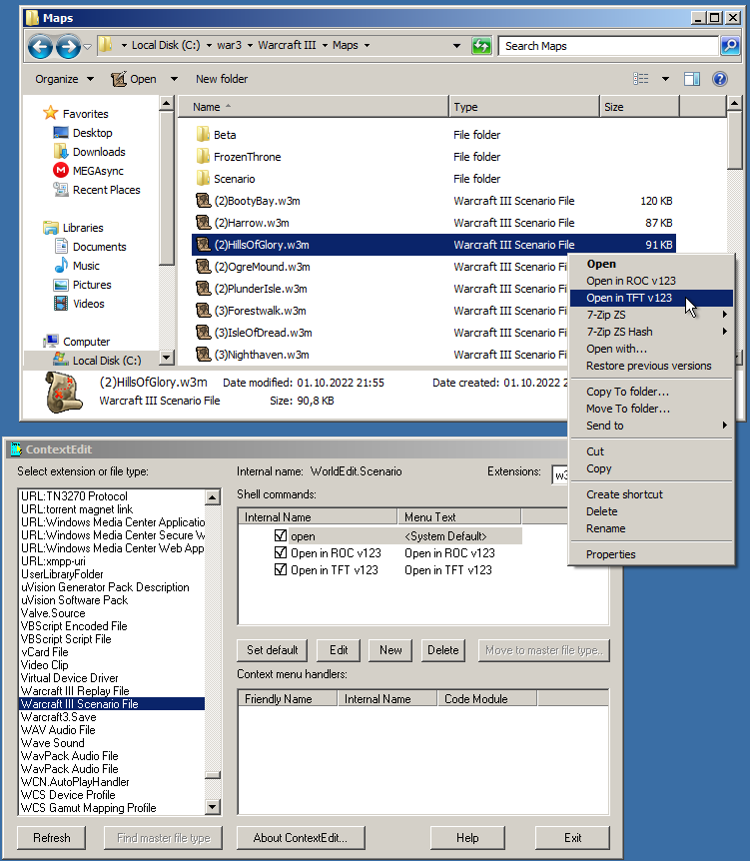Click the Delete button in ContextEdit
This screenshot has height=861, width=750.
point(443,650)
